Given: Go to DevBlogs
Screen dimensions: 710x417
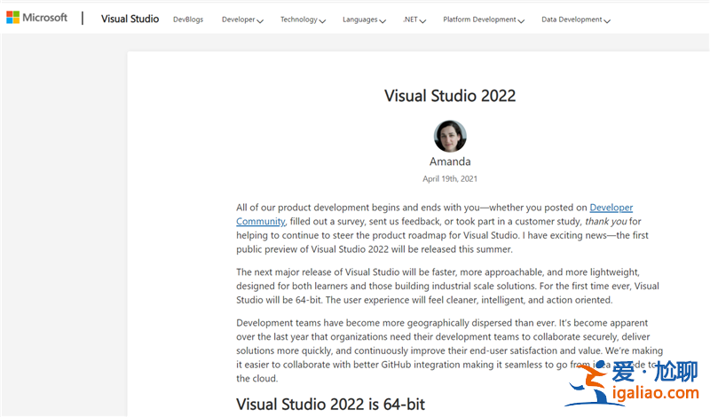Looking at the screenshot, I should tap(188, 20).
